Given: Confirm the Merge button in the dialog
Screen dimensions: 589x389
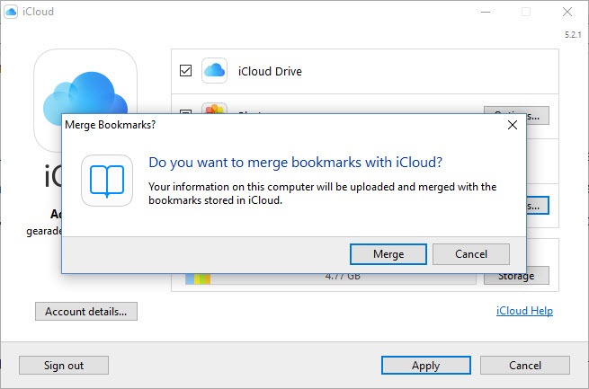Looking at the screenshot, I should click(x=388, y=254).
